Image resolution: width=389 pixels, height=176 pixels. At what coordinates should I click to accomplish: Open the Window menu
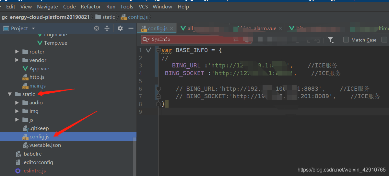162,6
